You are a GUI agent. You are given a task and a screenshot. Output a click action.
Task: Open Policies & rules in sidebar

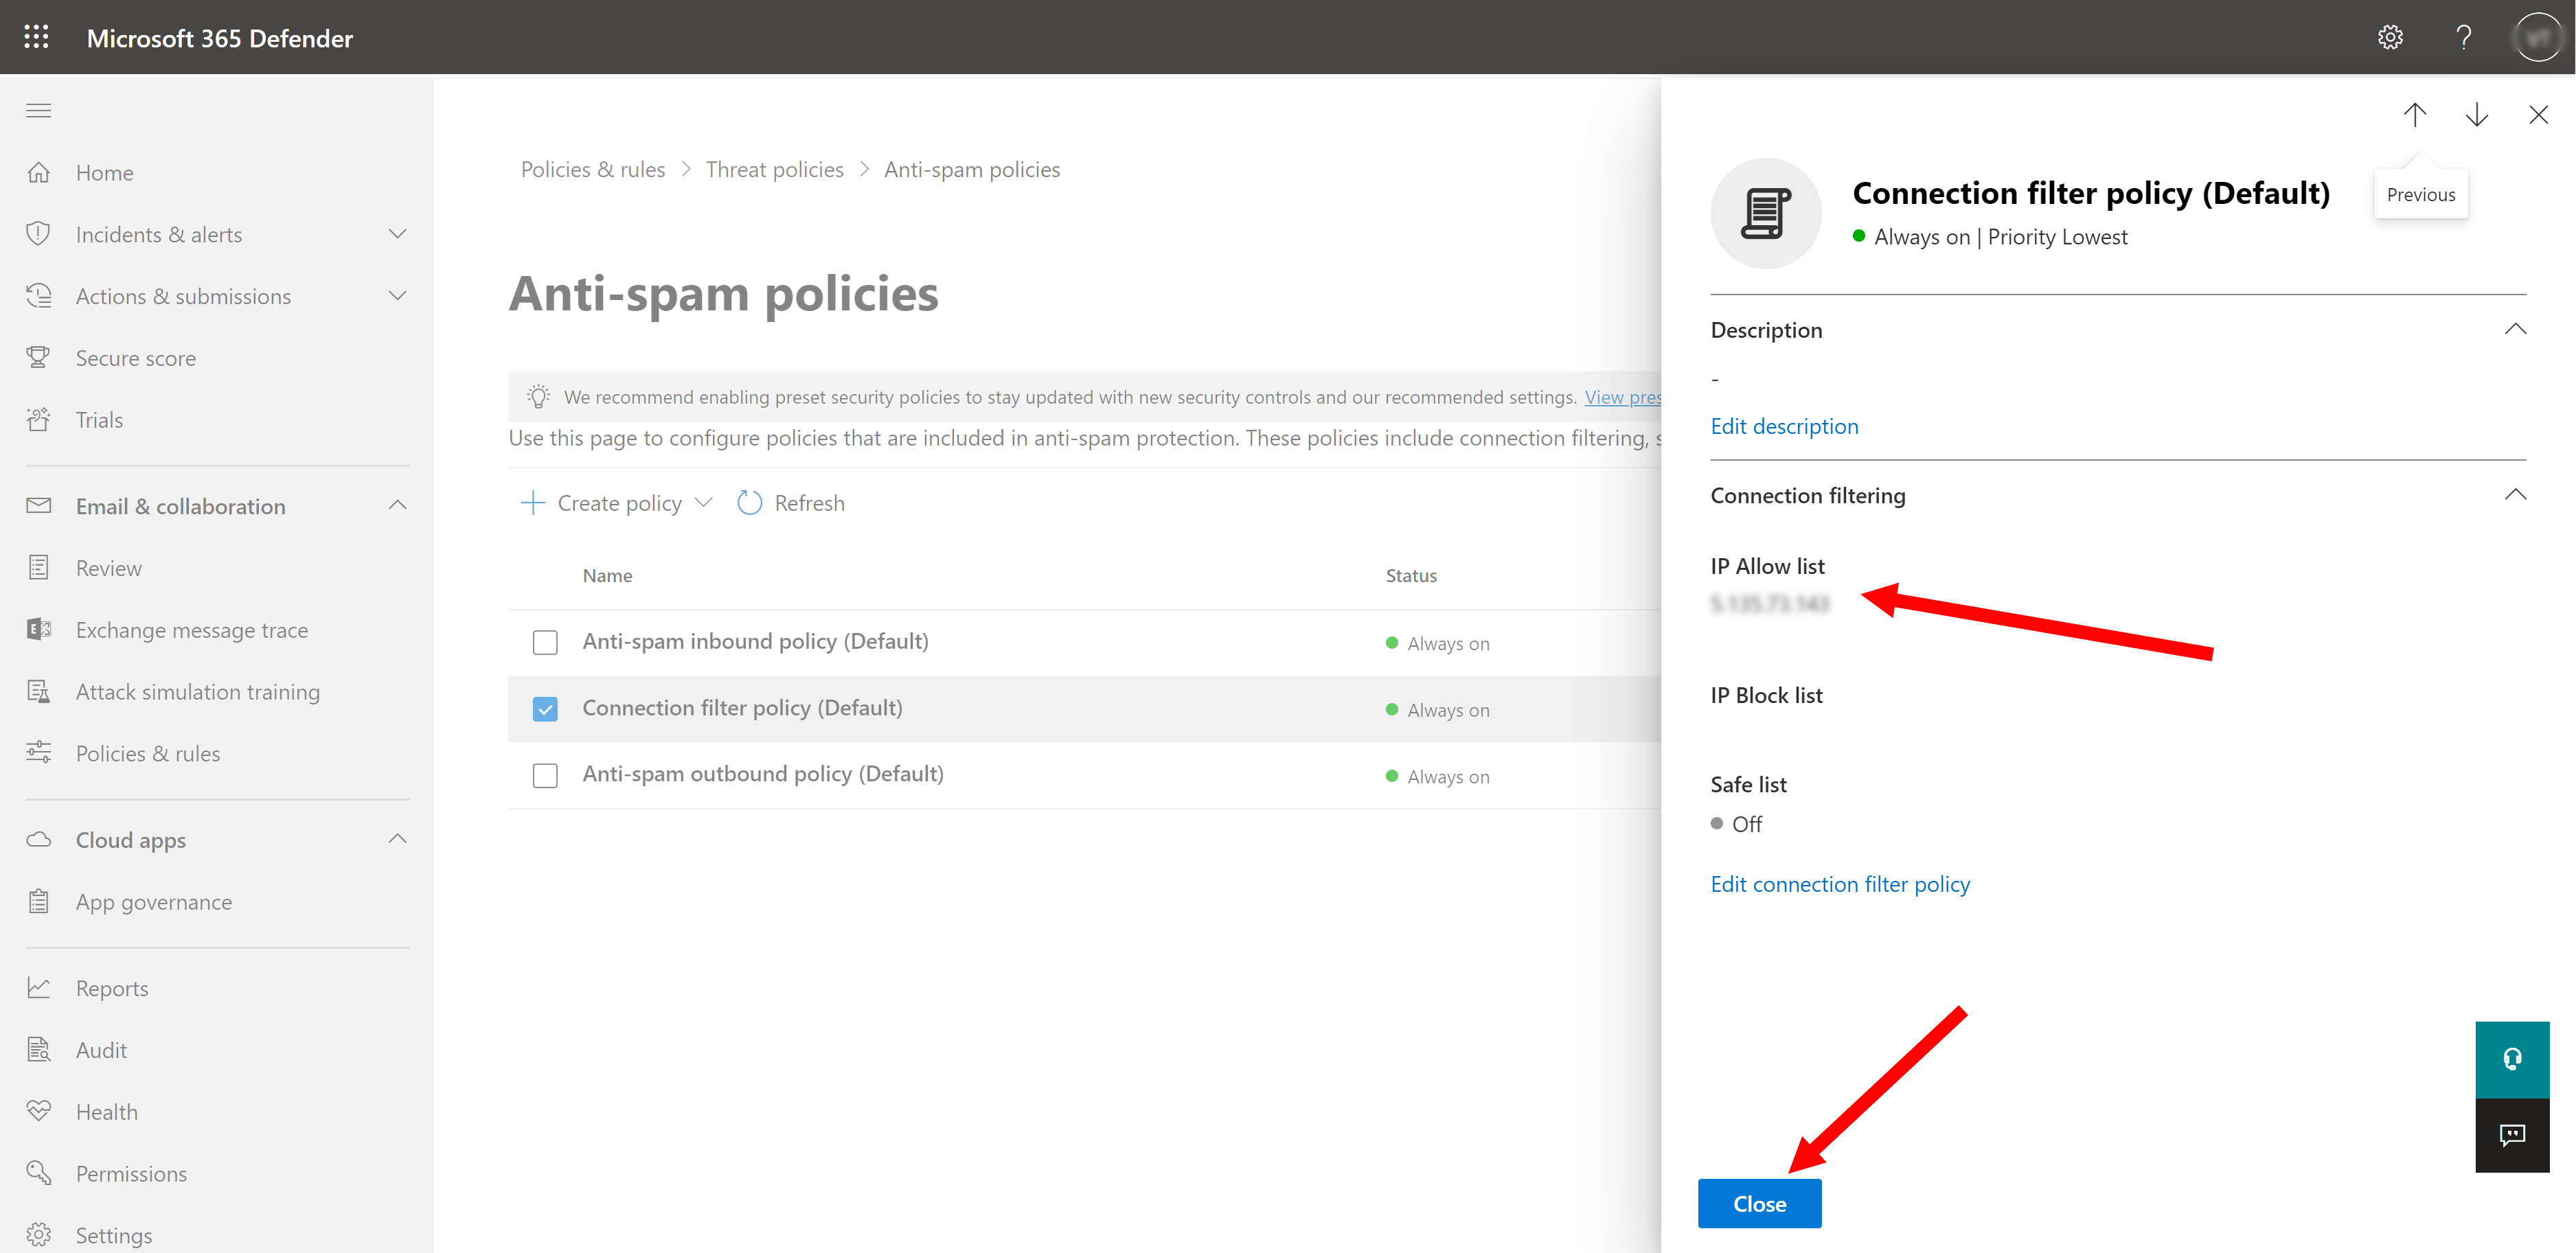click(x=148, y=753)
